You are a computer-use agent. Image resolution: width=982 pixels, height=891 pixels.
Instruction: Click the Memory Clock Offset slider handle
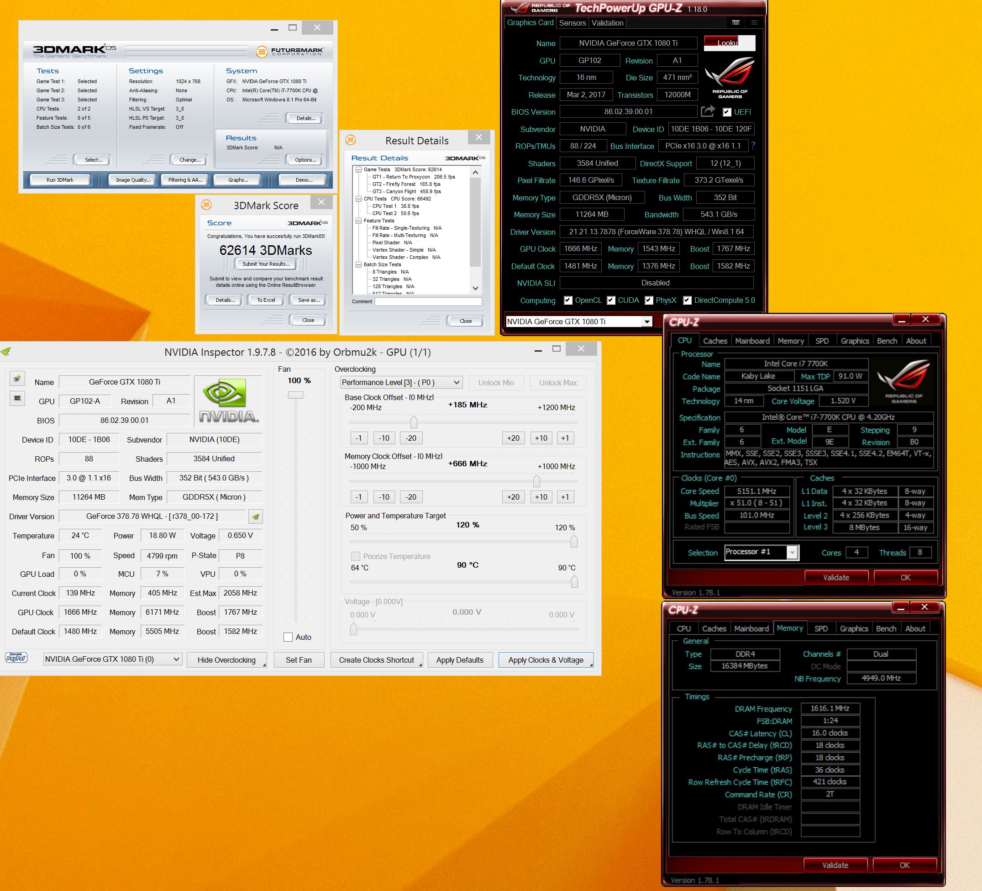[x=536, y=481]
